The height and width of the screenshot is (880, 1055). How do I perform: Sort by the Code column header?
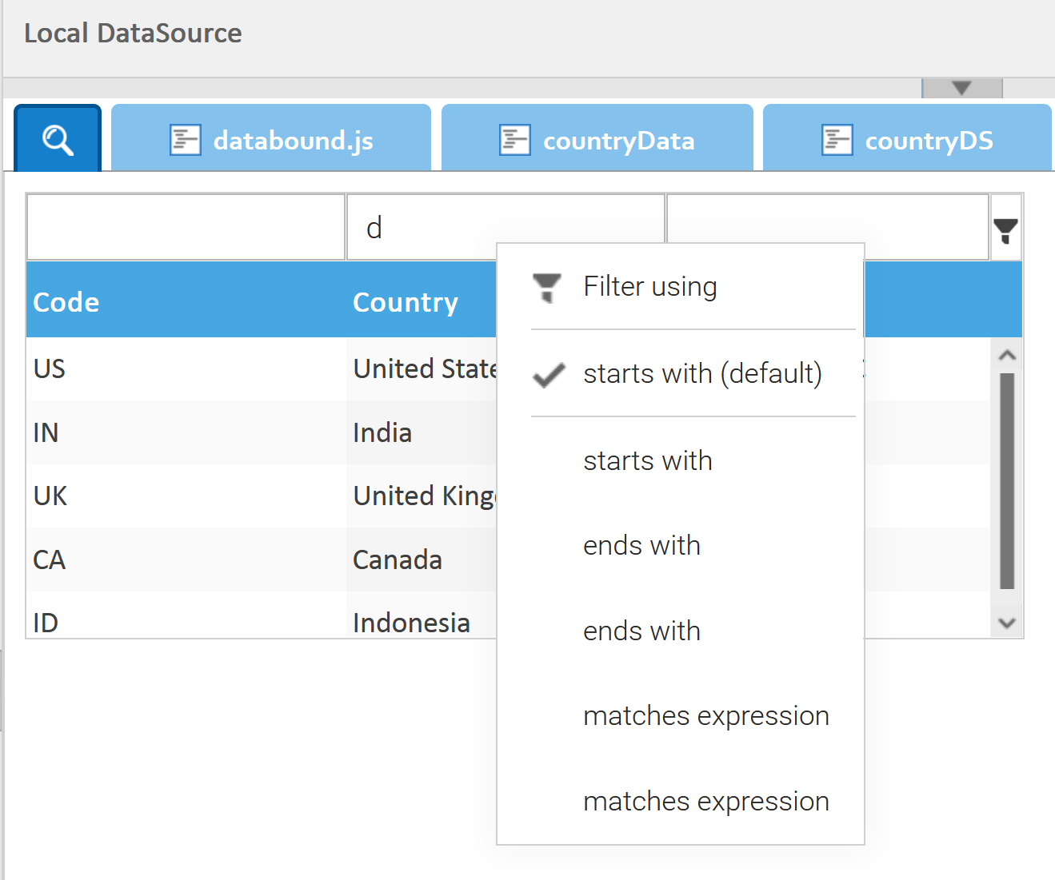point(66,302)
